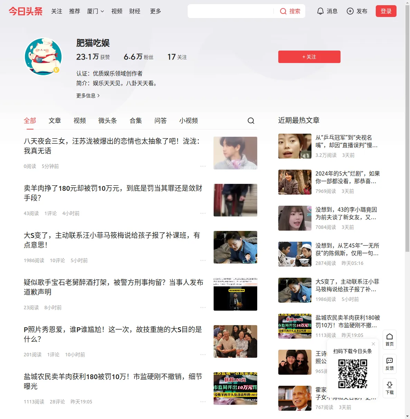Click hot list thumbnail for 李小璐 article

(295, 218)
